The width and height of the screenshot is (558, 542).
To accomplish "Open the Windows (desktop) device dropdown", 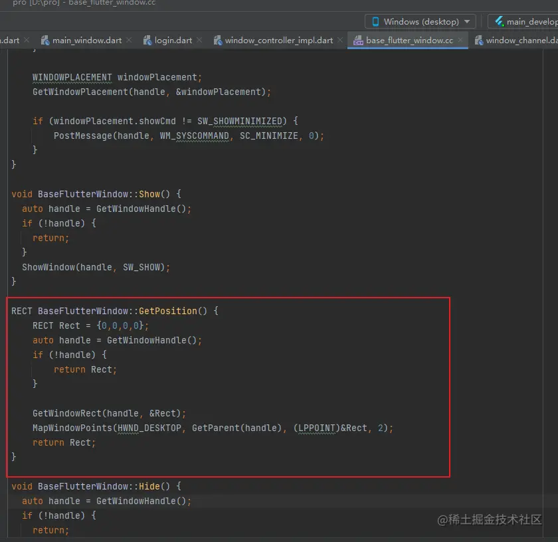I will 420,22.
